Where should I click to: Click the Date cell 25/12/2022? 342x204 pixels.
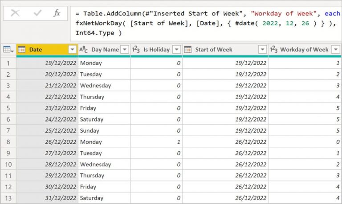tap(47, 130)
